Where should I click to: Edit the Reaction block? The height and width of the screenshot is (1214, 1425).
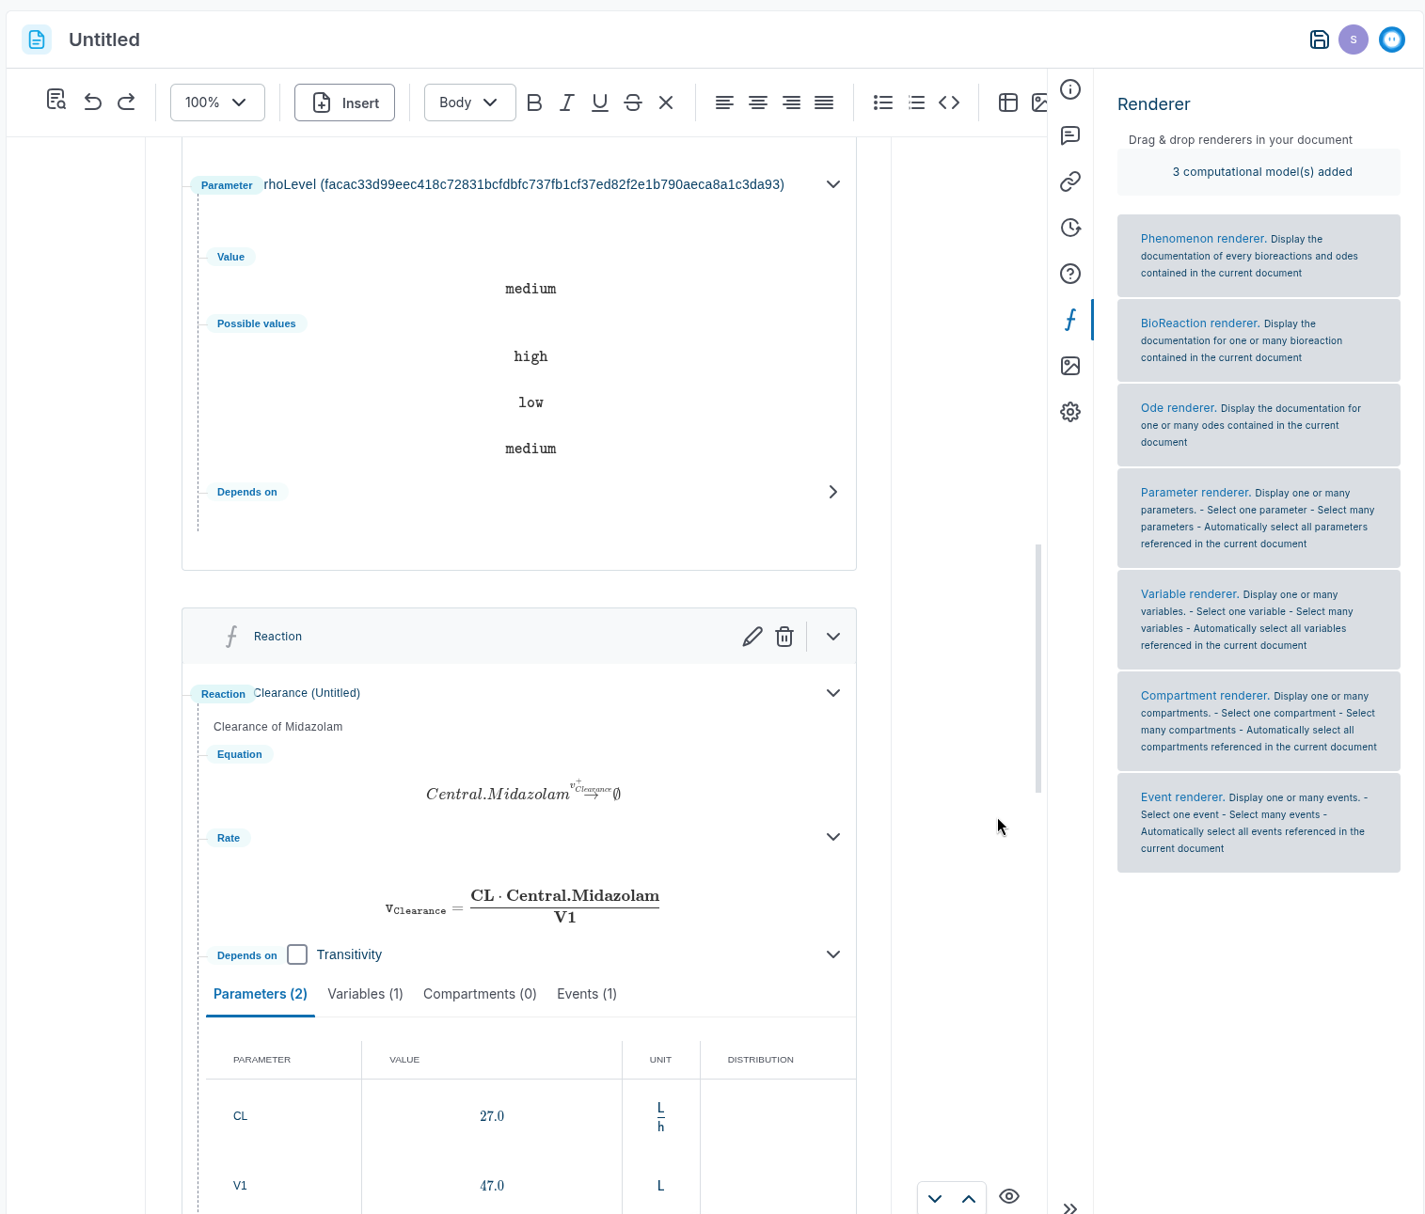[752, 637]
